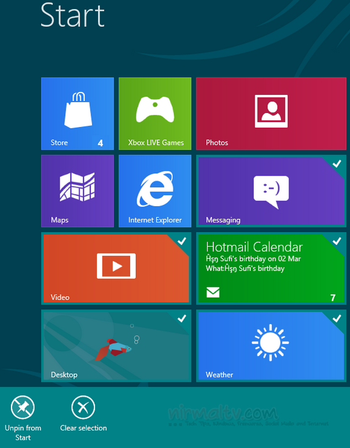The image size is (350, 448).
Task: Open the Maps tile
Action: click(77, 191)
